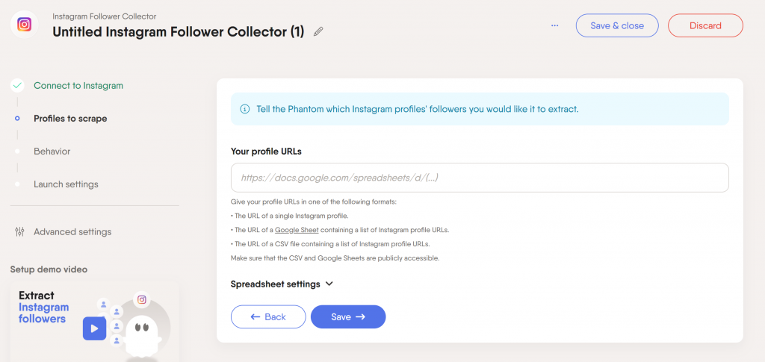Select the Profiles to scrape step

(69, 119)
